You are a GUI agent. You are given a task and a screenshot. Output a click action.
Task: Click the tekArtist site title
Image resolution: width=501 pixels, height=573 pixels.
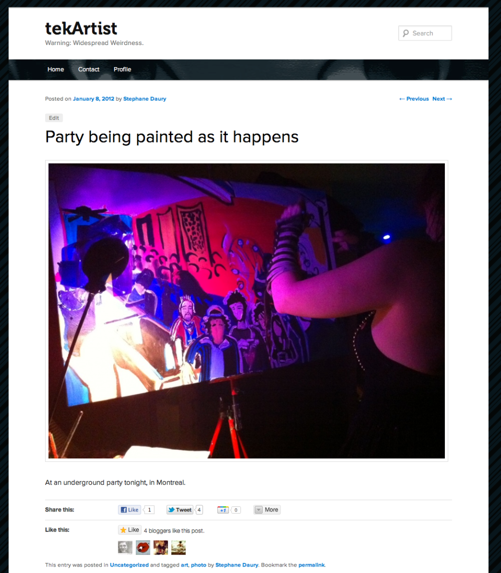(x=81, y=29)
